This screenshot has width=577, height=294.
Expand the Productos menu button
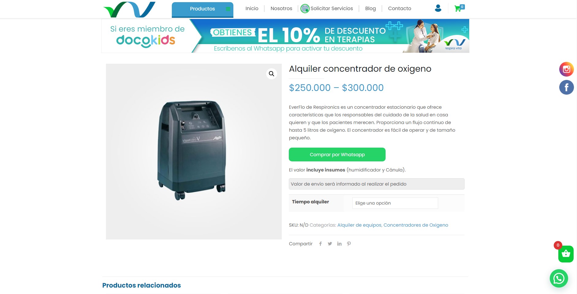pyautogui.click(x=202, y=9)
